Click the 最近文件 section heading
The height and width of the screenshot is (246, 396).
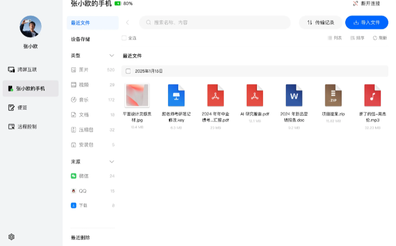132,56
